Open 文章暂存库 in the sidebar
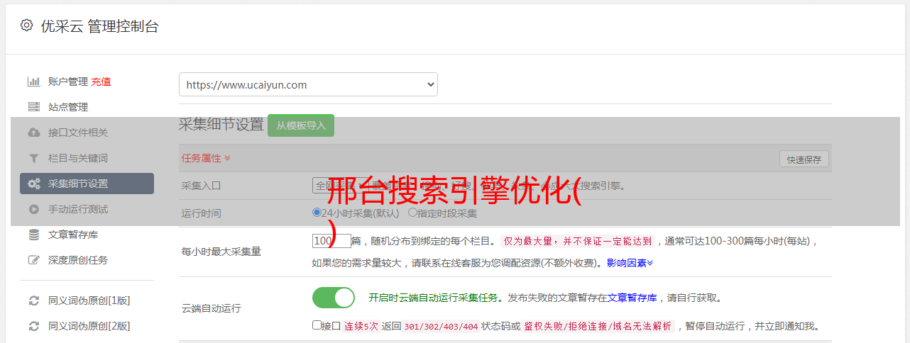Viewport: 910px width, 343px height. (x=73, y=235)
